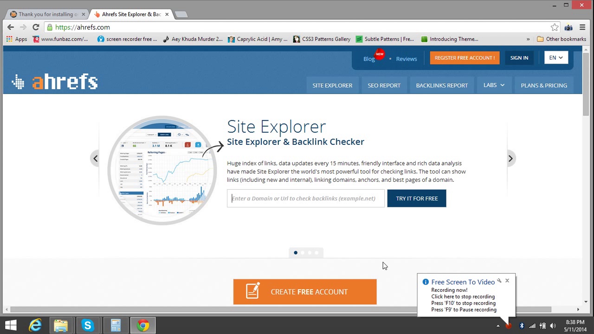
Task: Open the Subtle Patterns bookmark
Action: click(385, 39)
